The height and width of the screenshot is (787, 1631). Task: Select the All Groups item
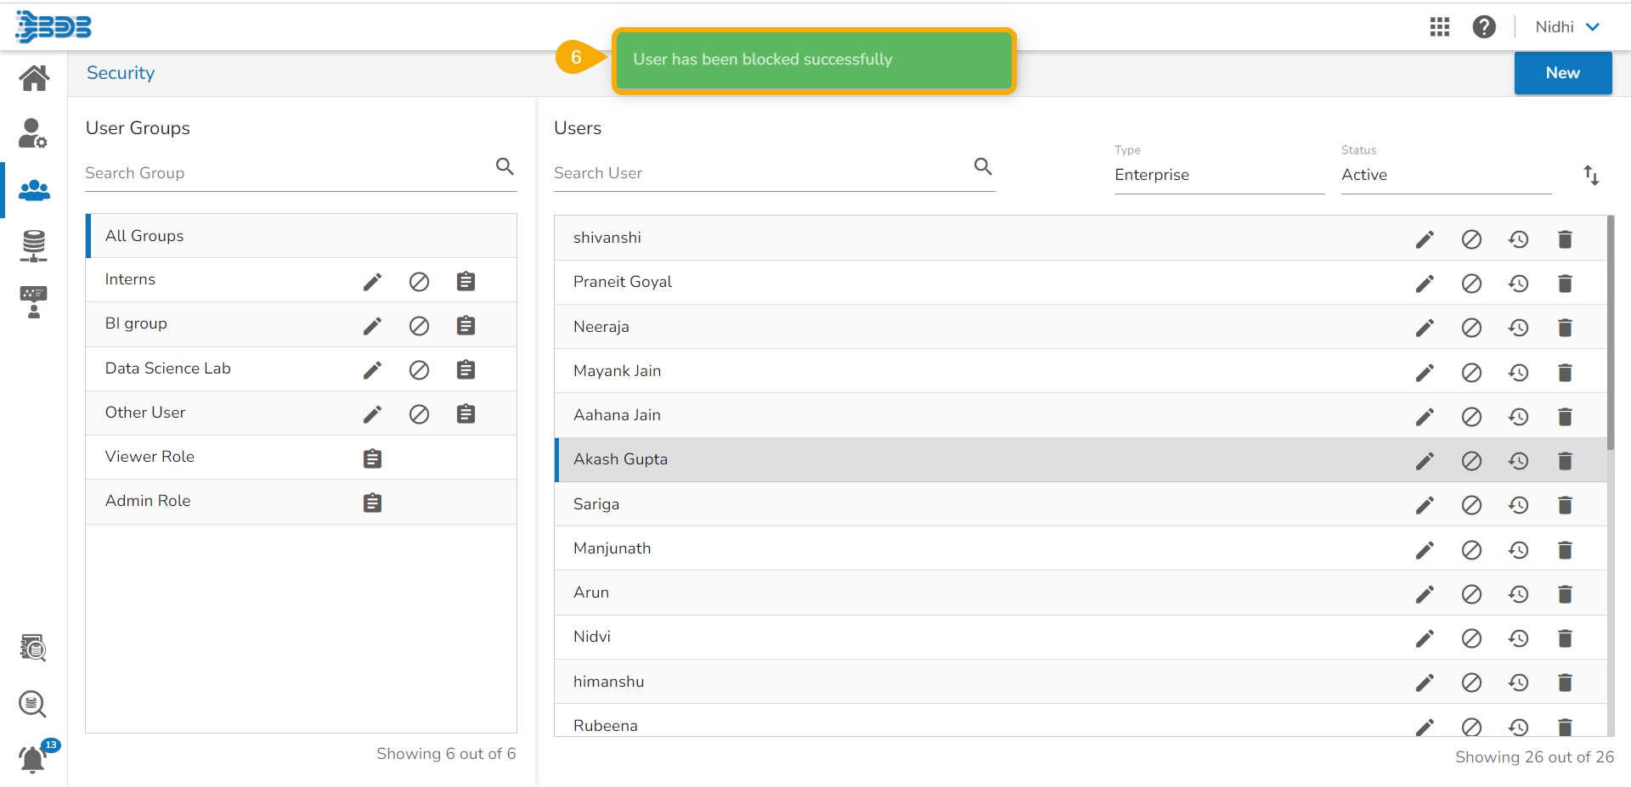[x=301, y=236]
